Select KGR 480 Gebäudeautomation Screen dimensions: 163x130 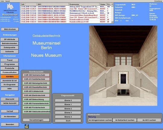pyautogui.click(x=37, y=112)
